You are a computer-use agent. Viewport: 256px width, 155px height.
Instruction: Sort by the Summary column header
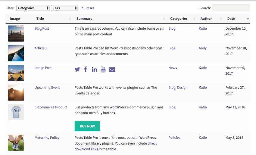[x=84, y=19]
